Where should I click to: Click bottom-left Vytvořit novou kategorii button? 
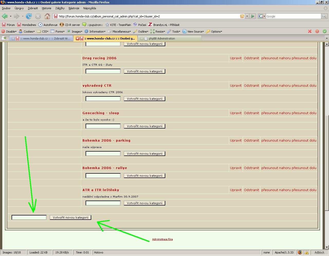click(70, 218)
